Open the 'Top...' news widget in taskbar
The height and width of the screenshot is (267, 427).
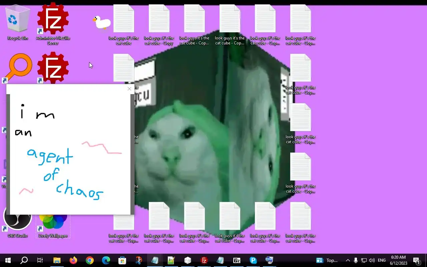click(327, 260)
